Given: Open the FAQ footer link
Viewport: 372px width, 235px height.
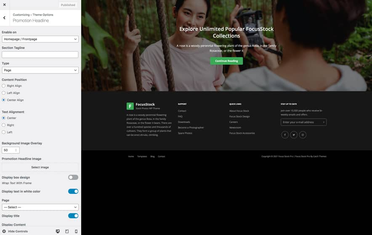Looking at the screenshot, I should [x=180, y=116].
